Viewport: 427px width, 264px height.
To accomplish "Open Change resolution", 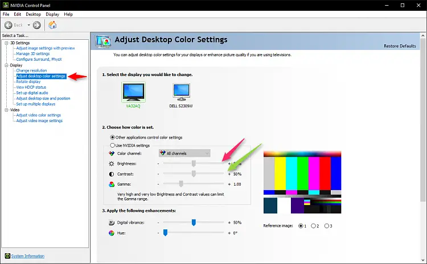I will point(31,70).
